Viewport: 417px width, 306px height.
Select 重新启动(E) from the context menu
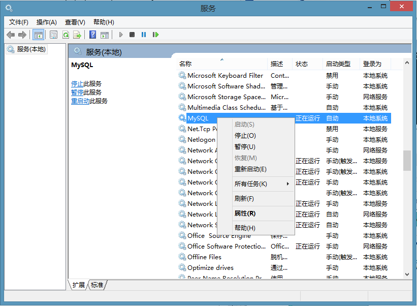pyautogui.click(x=250, y=169)
